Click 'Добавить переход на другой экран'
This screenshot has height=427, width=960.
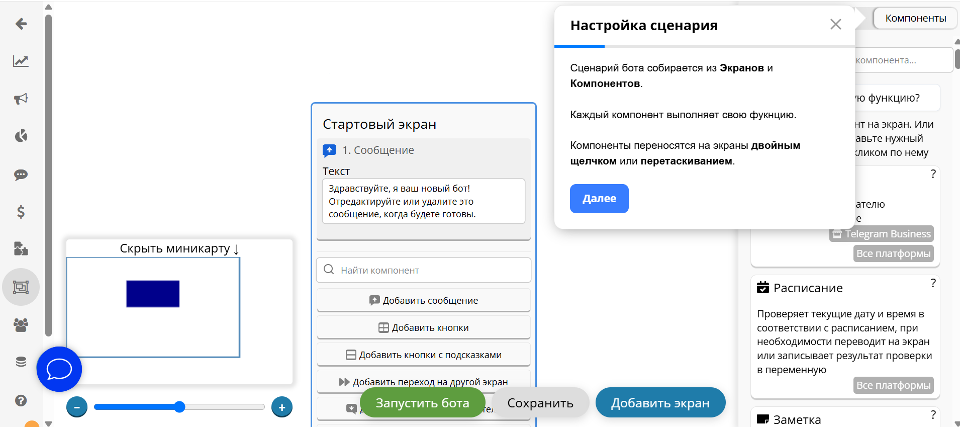[424, 382]
